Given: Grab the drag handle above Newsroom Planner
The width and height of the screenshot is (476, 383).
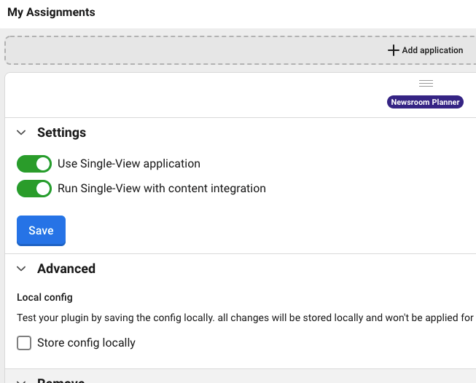Looking at the screenshot, I should (426, 84).
